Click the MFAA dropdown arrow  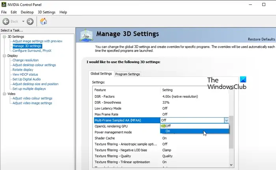(x=226, y=120)
